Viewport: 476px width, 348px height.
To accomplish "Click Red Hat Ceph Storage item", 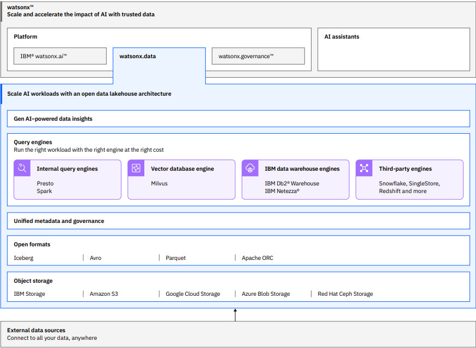I will pyautogui.click(x=345, y=294).
